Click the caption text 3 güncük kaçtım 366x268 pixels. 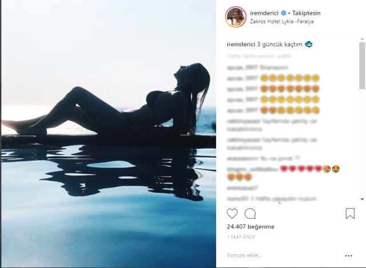coord(280,44)
